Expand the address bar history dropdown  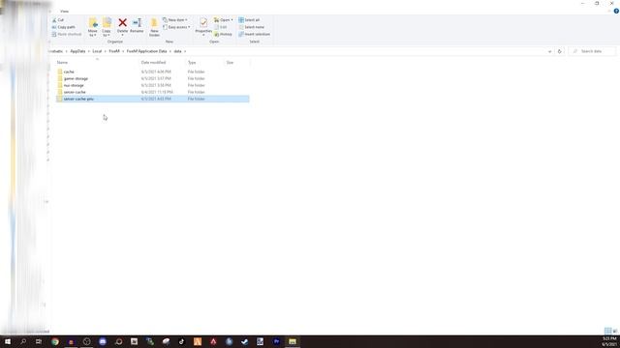coord(549,51)
